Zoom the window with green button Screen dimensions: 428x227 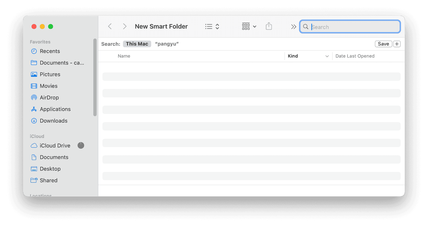click(x=51, y=26)
